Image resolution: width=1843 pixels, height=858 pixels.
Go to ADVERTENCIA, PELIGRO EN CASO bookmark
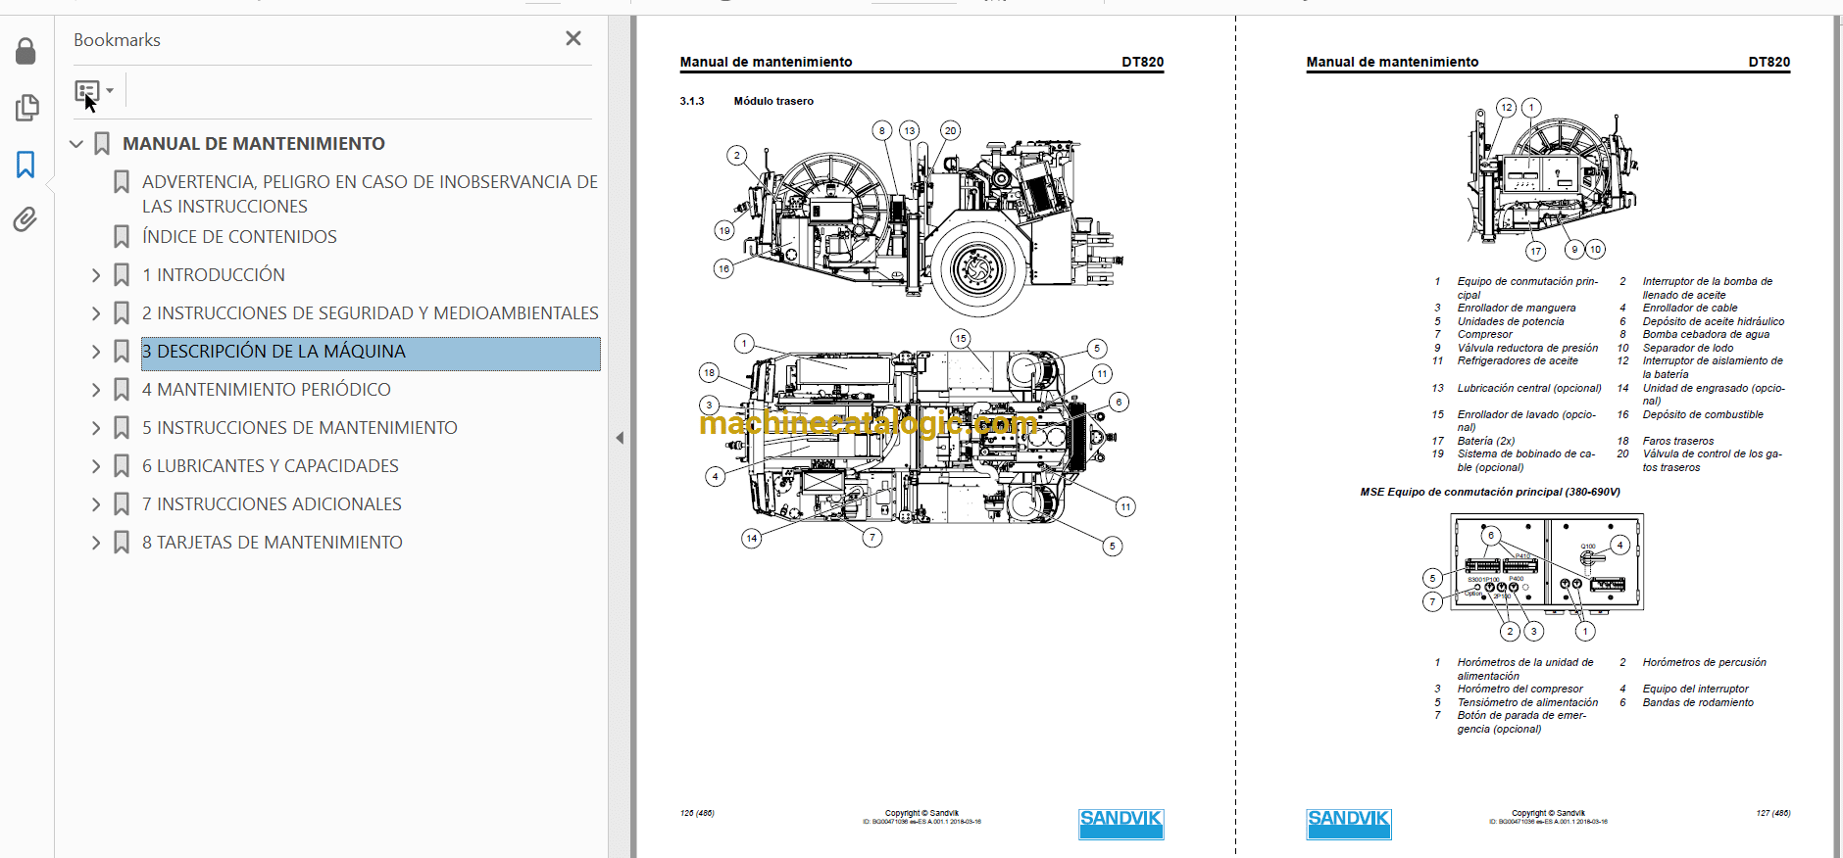370,194
